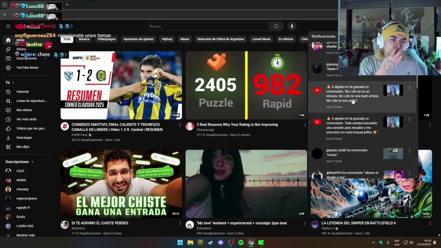This screenshot has height=248, width=441.
Task: Open a new browser tab
Action: coord(67,5)
